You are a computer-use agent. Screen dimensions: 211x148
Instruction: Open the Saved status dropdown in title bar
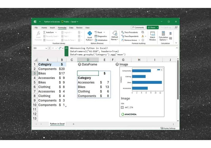[x=77, y=22]
